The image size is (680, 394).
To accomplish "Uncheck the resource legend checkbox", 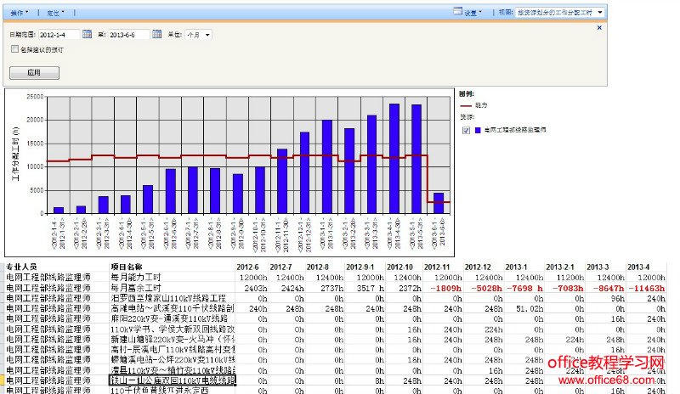I will point(466,130).
